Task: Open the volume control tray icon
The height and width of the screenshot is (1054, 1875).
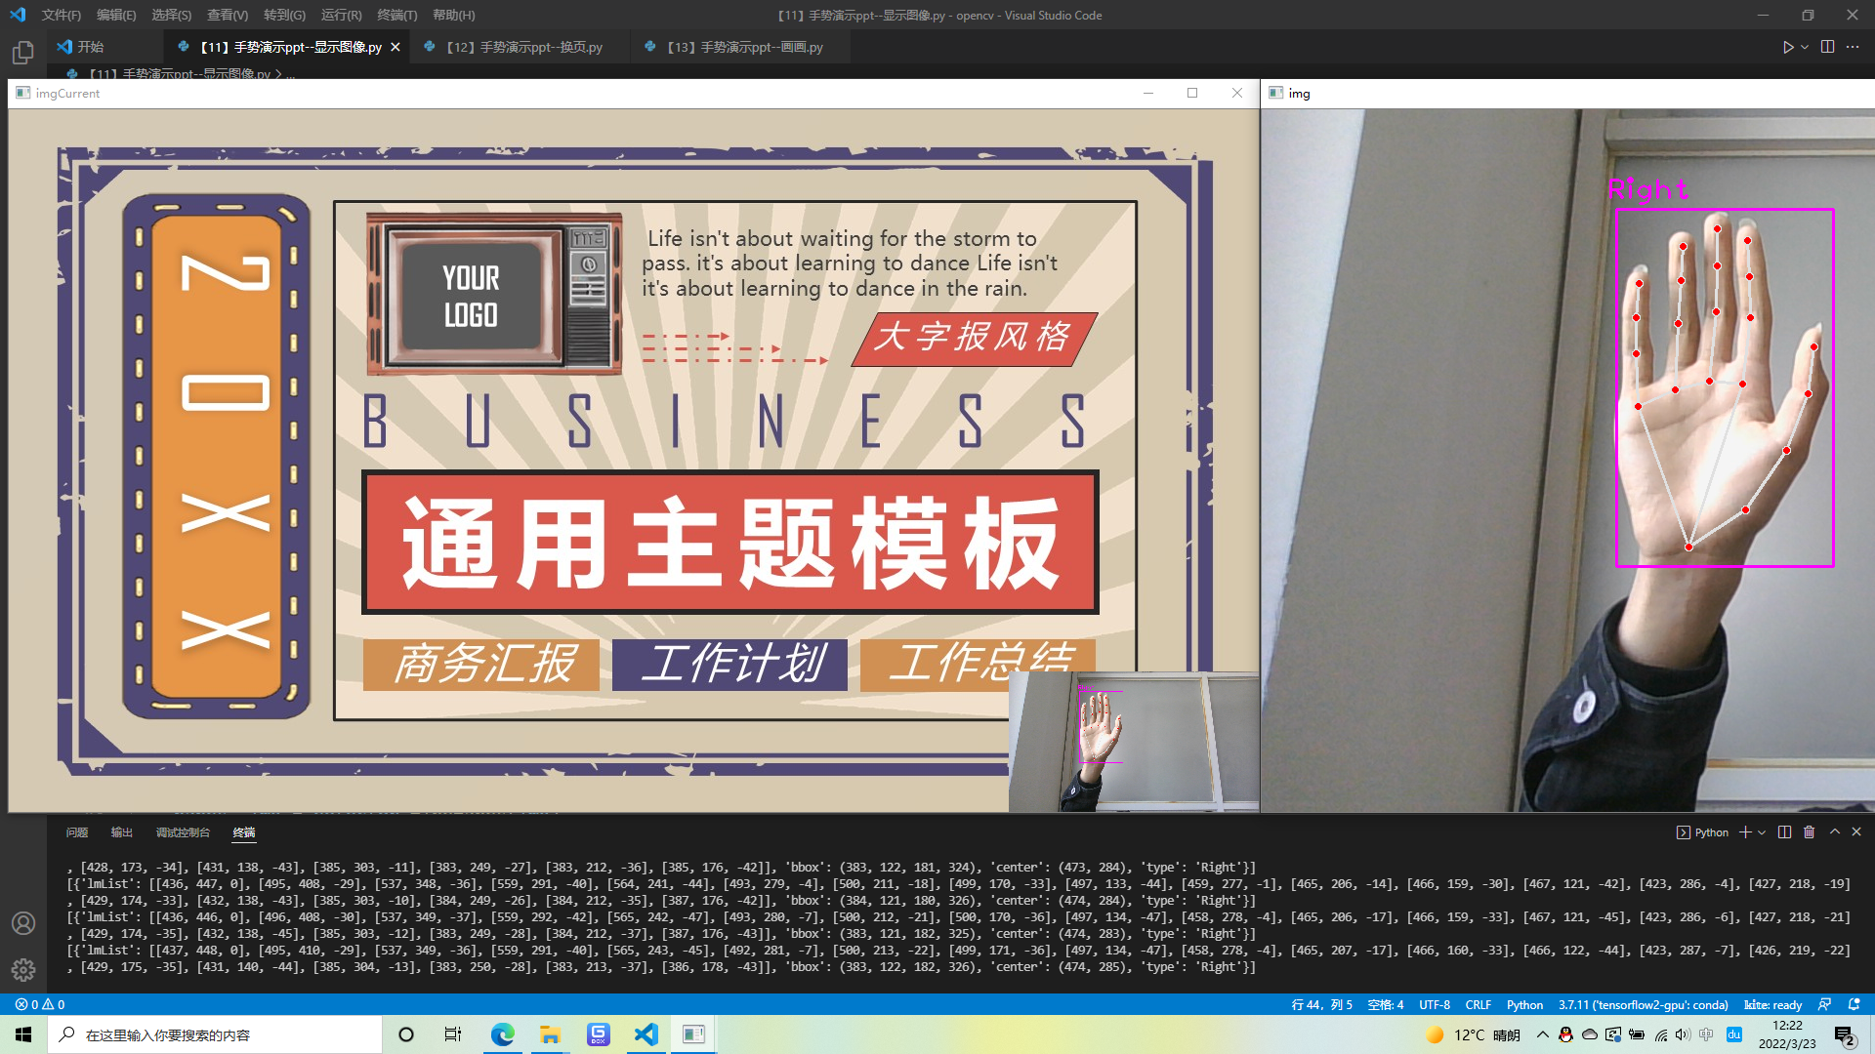Action: point(1682,1034)
